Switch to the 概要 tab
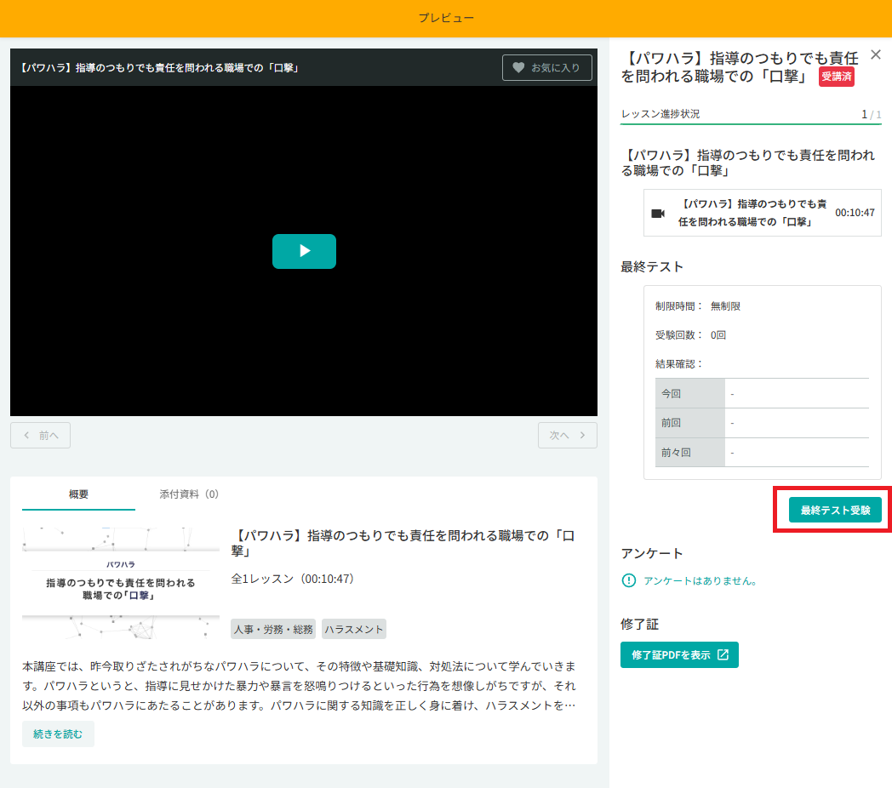This screenshot has width=892, height=788. tap(78, 494)
